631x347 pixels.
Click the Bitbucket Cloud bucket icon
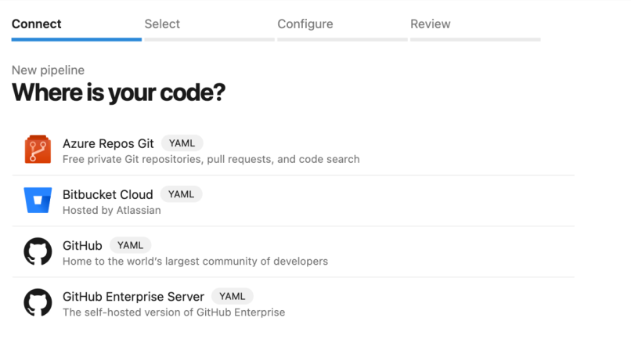pos(38,200)
